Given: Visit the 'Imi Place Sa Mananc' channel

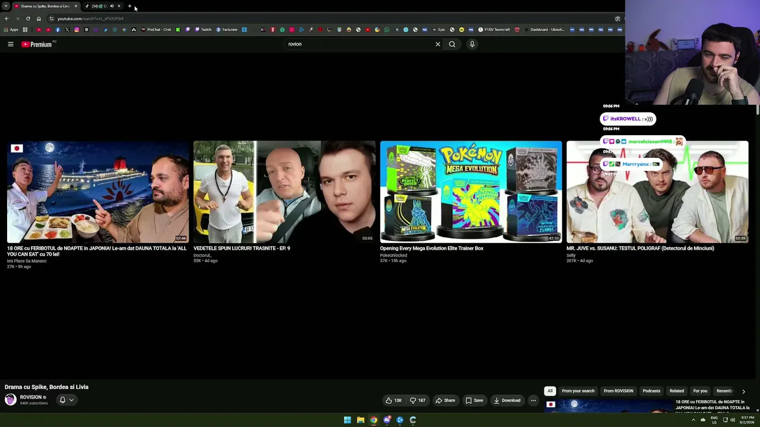Looking at the screenshot, I should (27, 261).
